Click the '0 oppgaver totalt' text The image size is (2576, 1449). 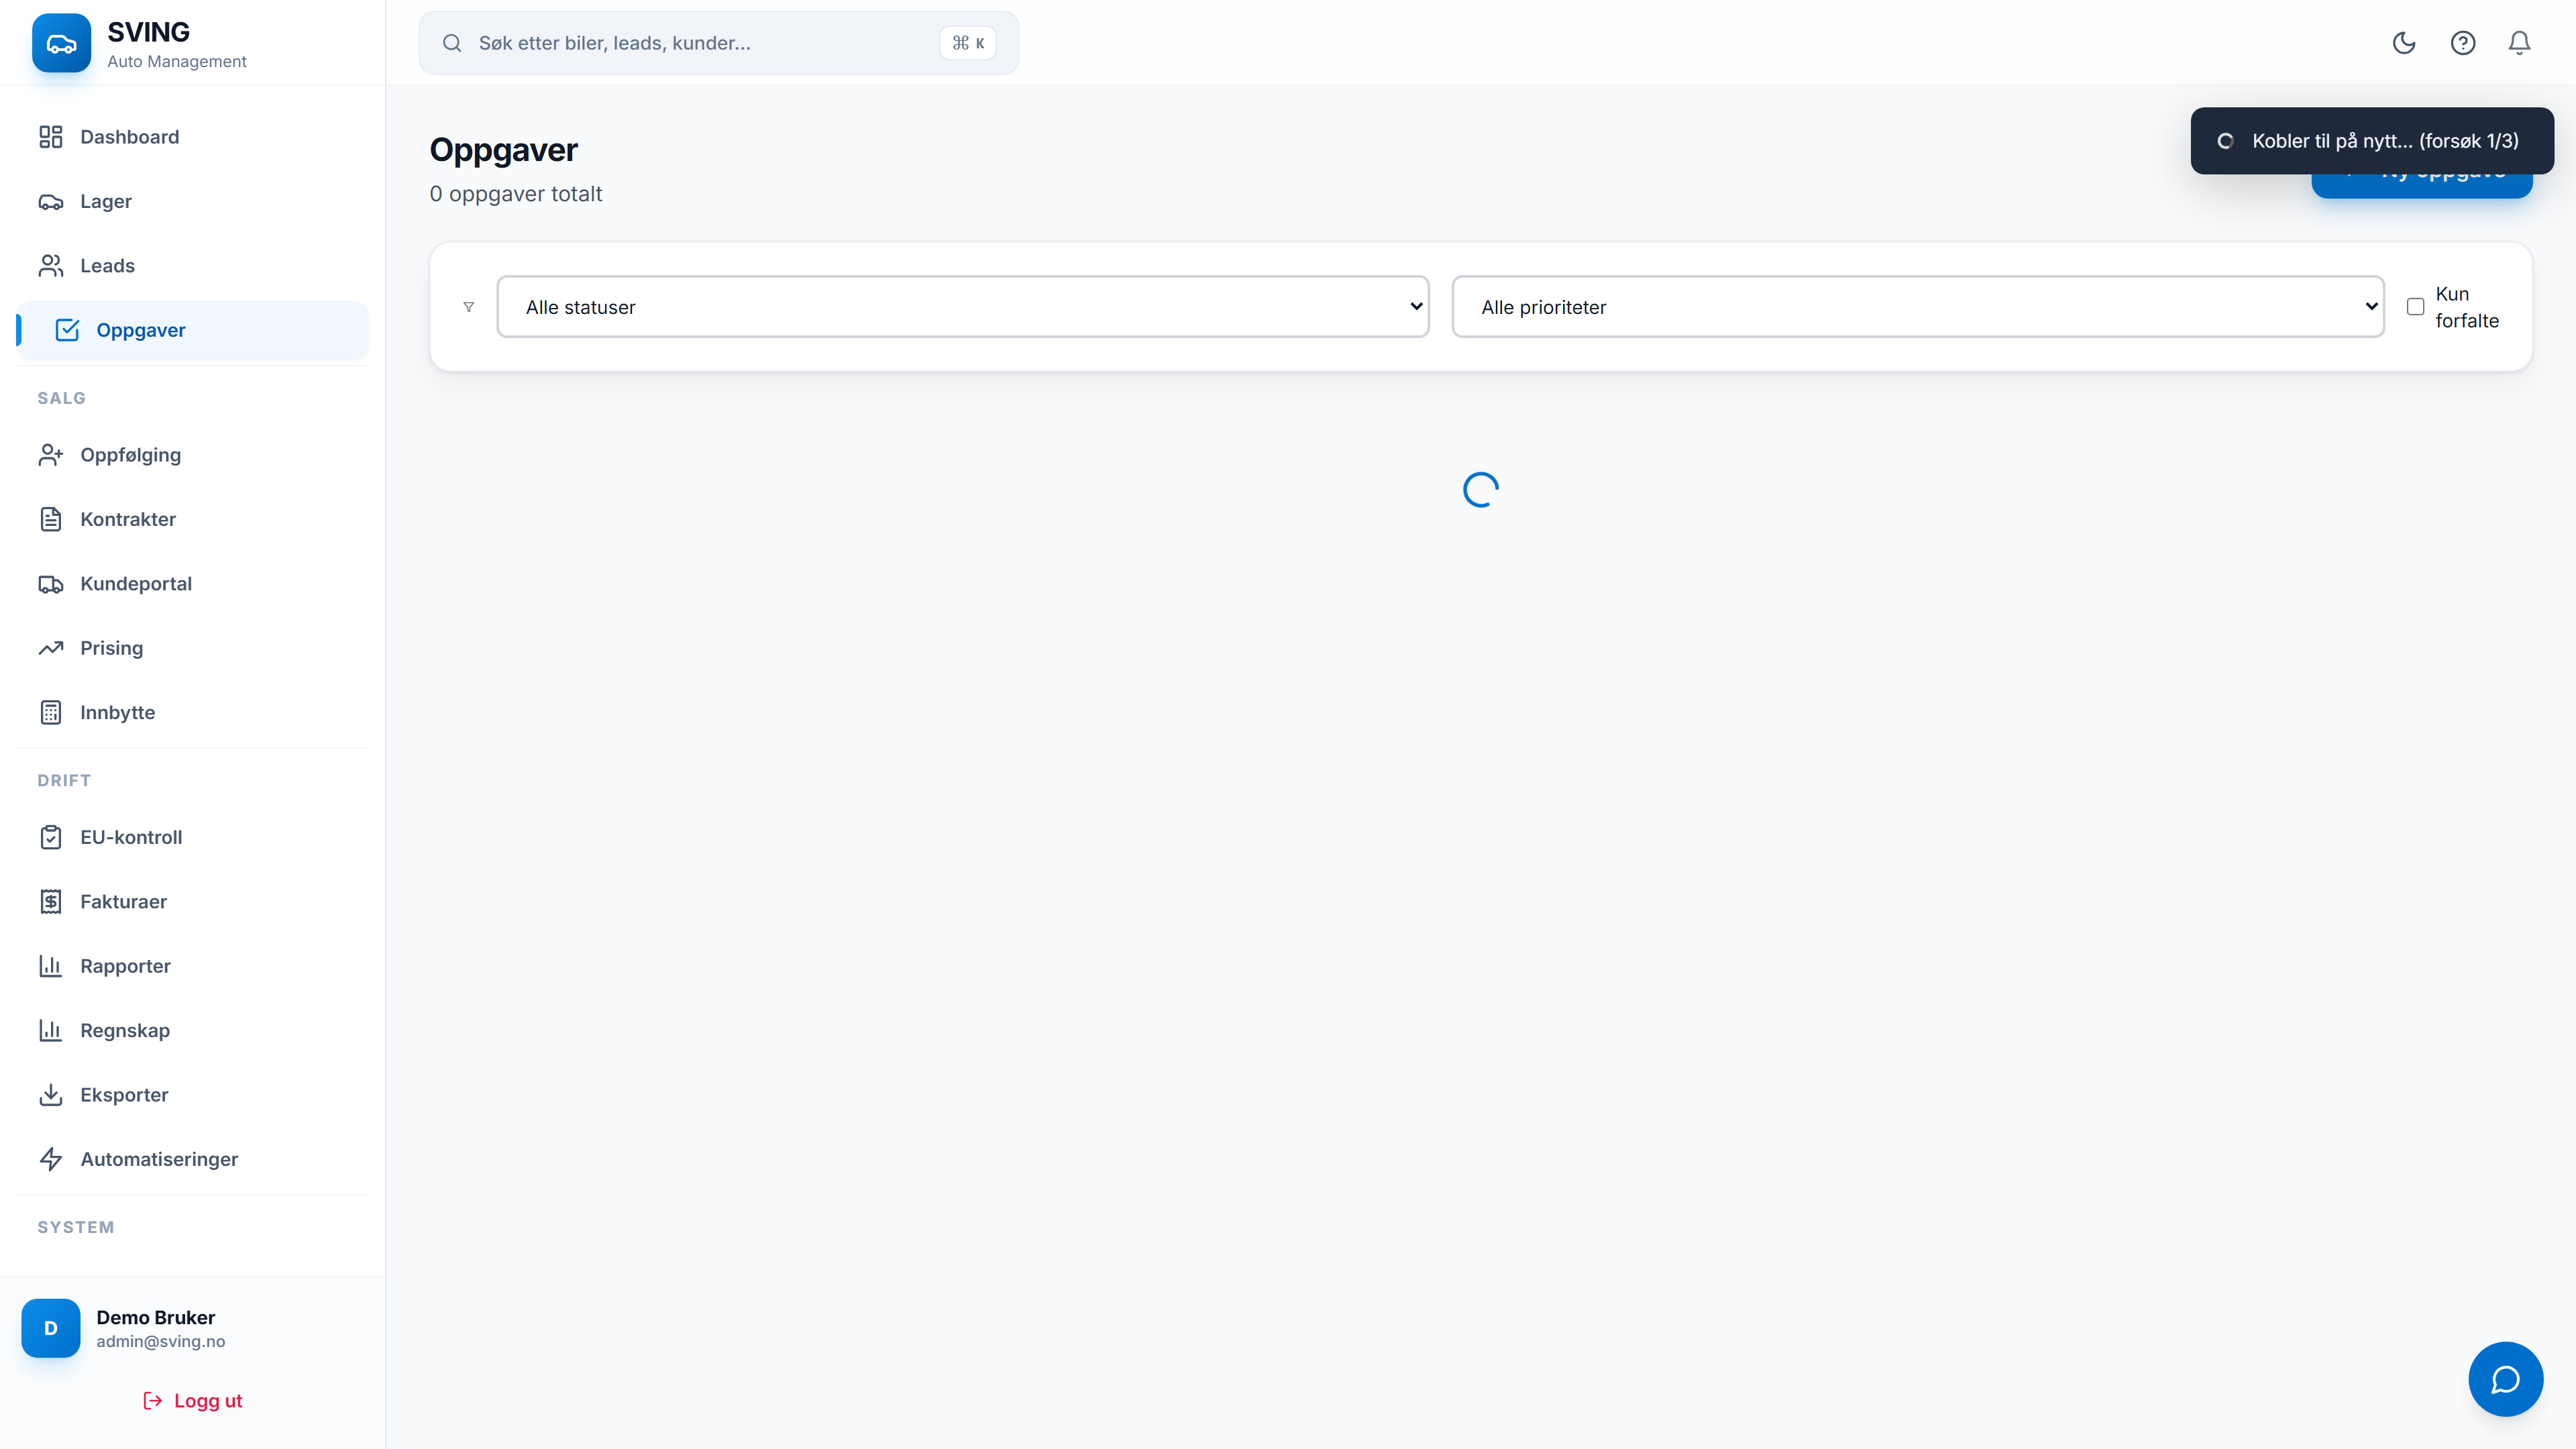pyautogui.click(x=516, y=194)
